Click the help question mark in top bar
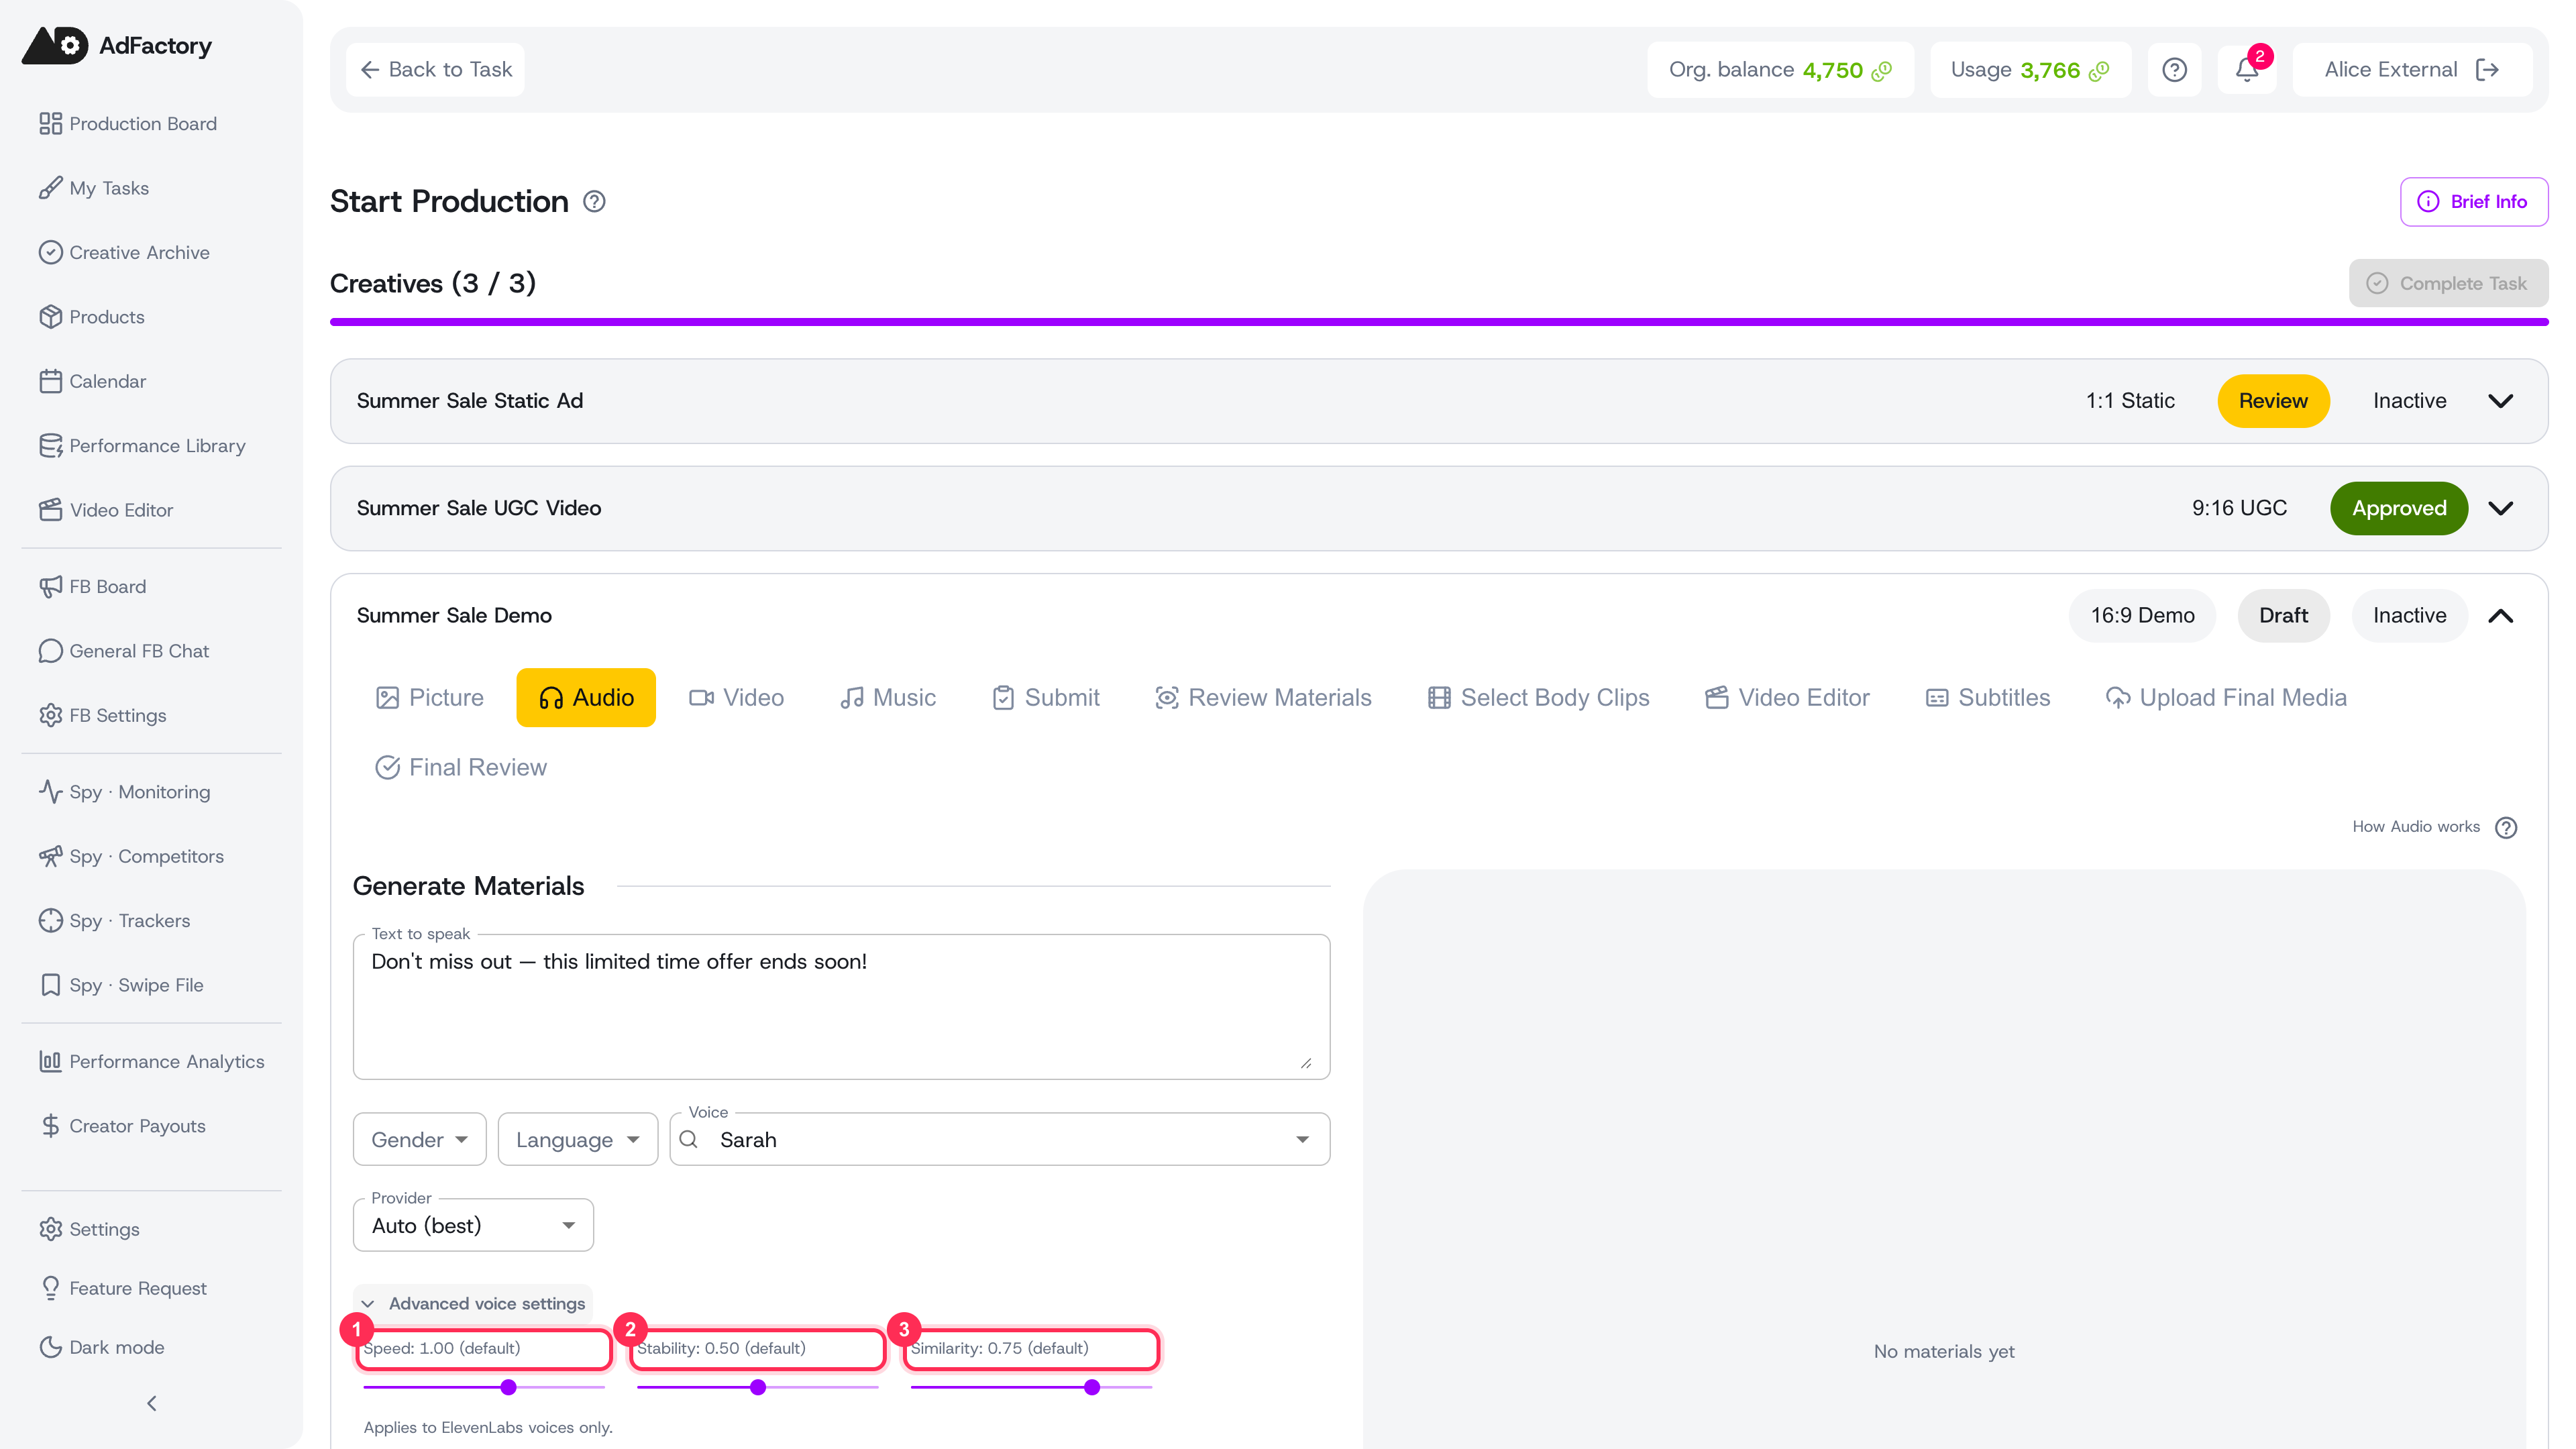Viewport: 2576px width, 1449px height. pyautogui.click(x=2174, y=69)
